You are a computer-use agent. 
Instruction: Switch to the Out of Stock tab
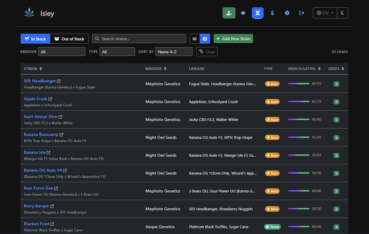pos(69,39)
